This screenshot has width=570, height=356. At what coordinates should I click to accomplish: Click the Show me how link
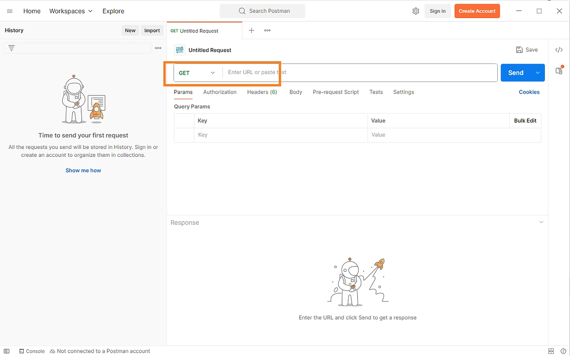pos(83,170)
